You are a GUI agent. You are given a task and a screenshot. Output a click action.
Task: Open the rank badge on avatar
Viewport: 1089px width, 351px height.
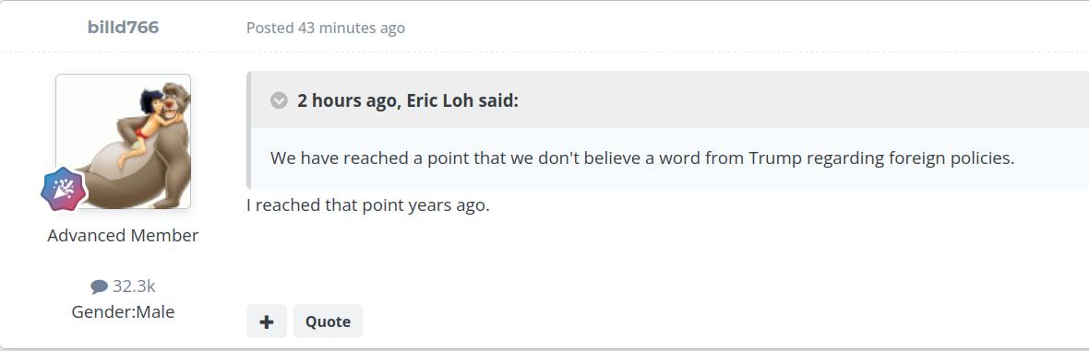click(x=64, y=190)
